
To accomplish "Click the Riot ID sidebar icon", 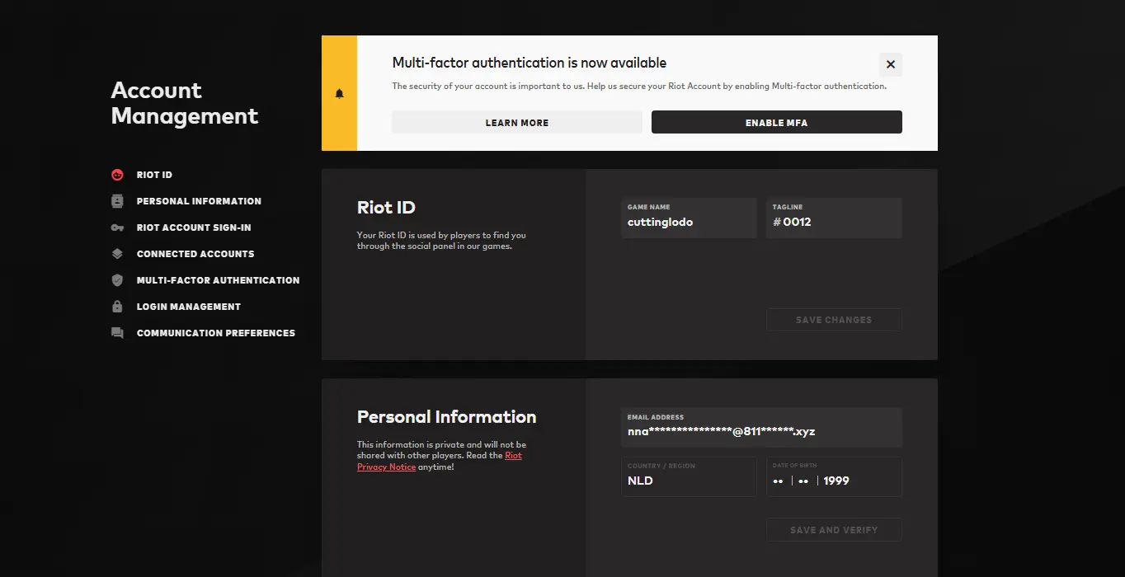I will pos(117,175).
